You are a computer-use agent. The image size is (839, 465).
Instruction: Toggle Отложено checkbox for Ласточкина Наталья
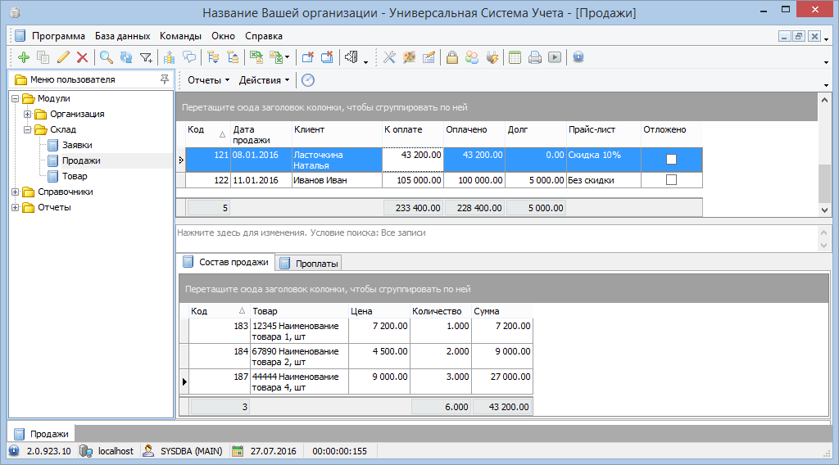[672, 160]
